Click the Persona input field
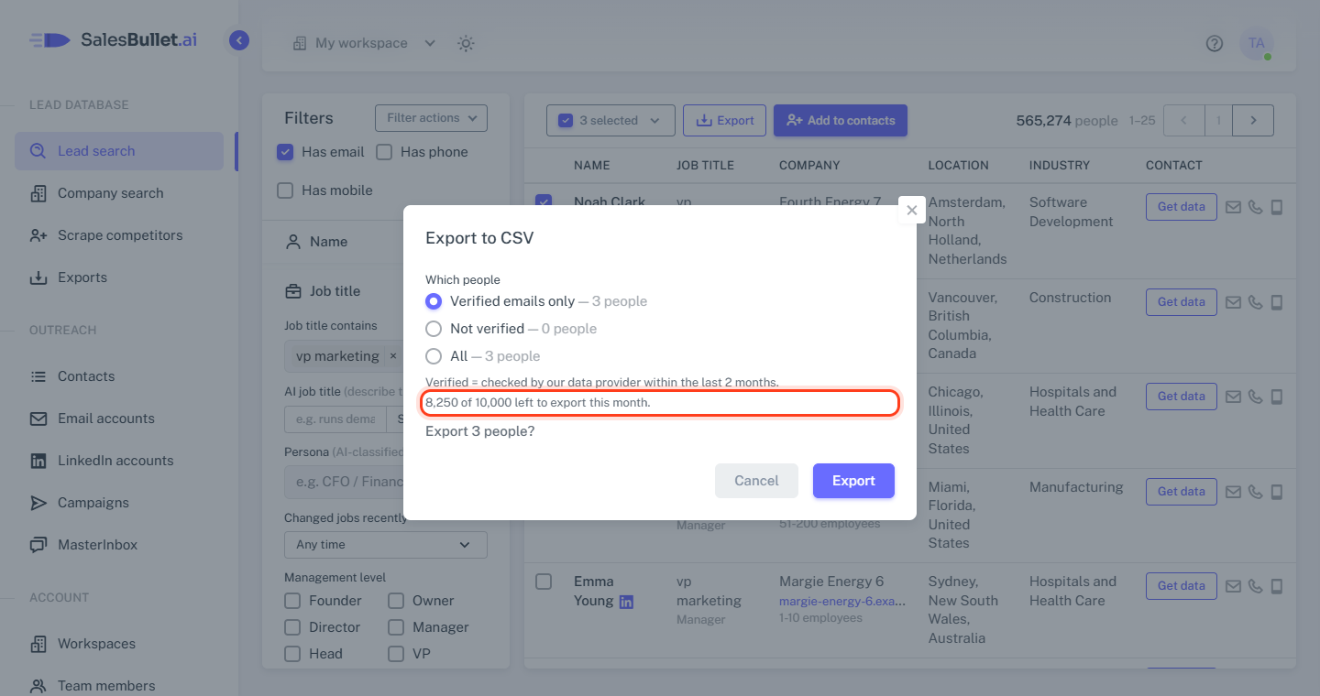The image size is (1320, 696). [344, 482]
